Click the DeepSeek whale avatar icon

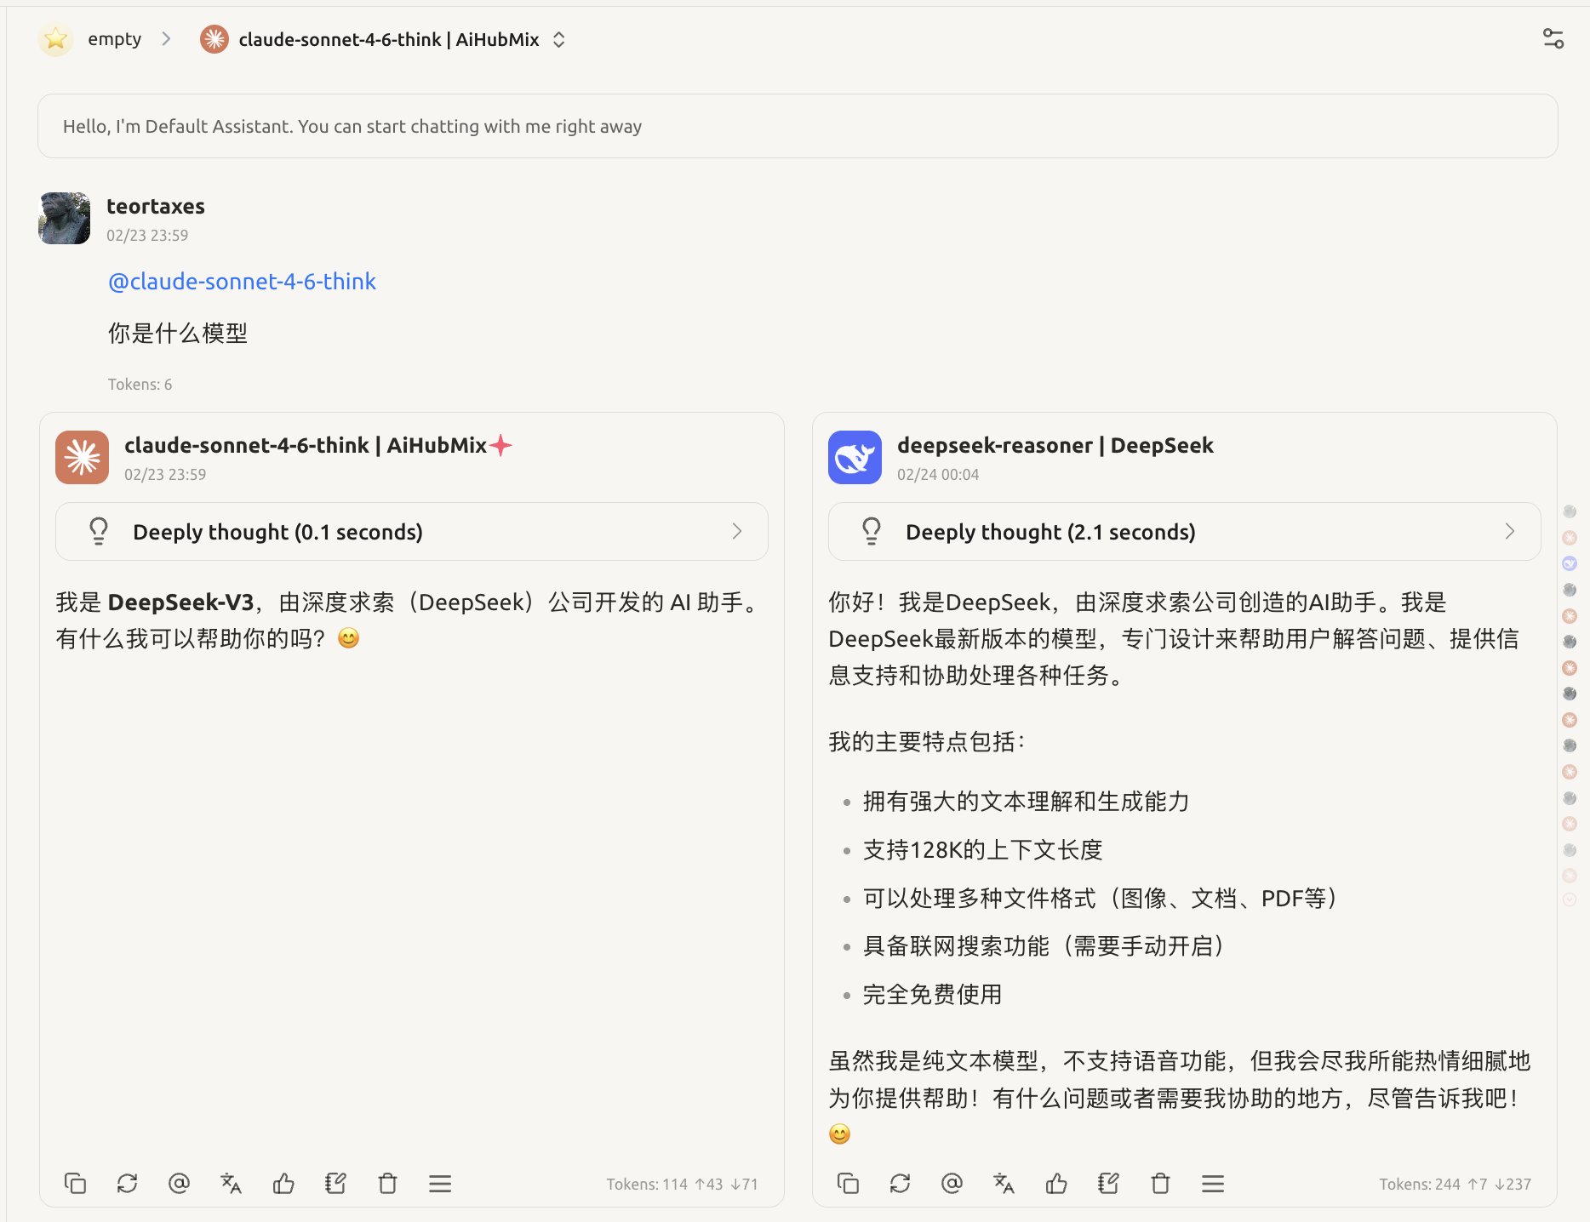tap(855, 457)
